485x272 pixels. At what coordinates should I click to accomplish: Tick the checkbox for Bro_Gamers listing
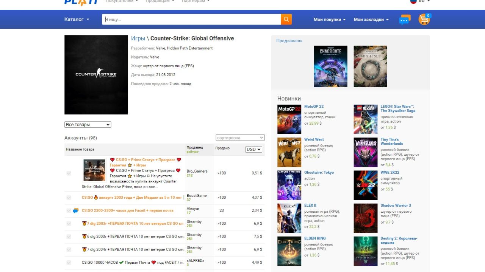point(69,173)
